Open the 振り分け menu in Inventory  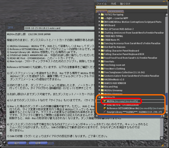click(x=125, y=4)
